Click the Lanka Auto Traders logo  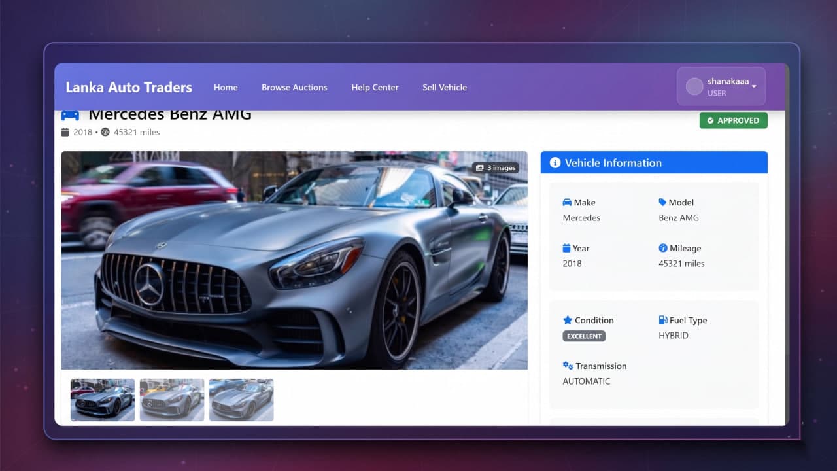(x=129, y=87)
